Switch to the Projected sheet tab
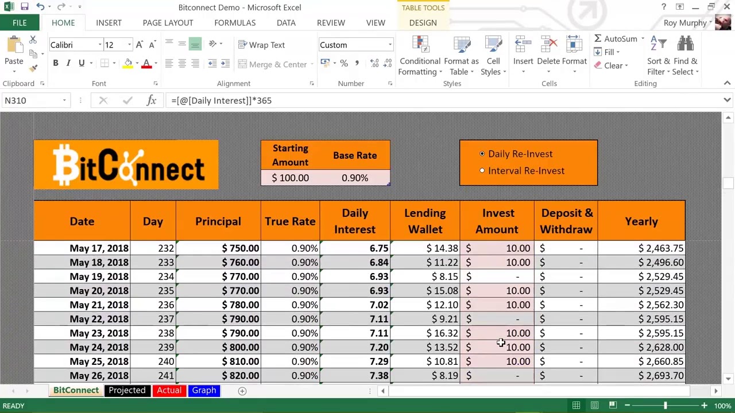Viewport: 735px width, 413px height. (127, 390)
